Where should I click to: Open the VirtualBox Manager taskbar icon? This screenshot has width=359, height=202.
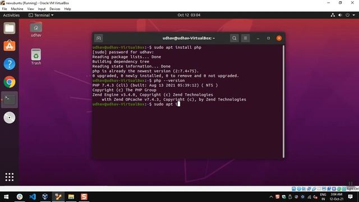pyautogui.click(x=45, y=197)
